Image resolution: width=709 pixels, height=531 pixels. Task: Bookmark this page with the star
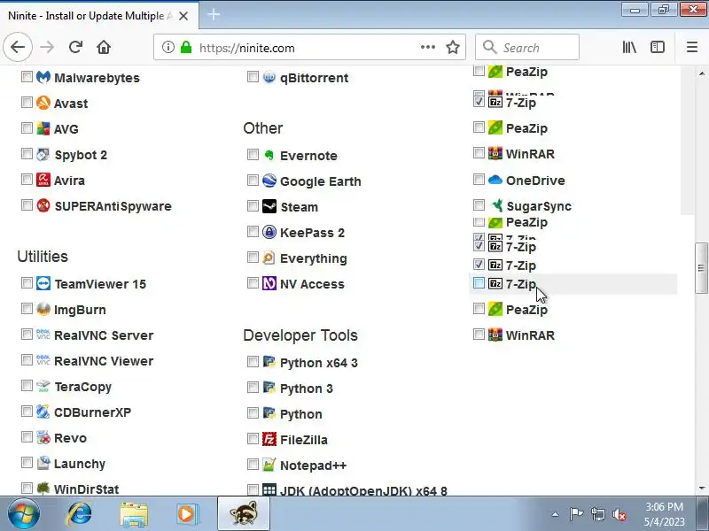coord(453,47)
